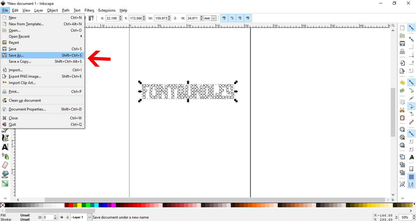Choose Import Clip Art from File menu
Screen dimensions: 416x221
43,83
